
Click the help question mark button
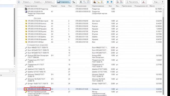click(162, 2)
